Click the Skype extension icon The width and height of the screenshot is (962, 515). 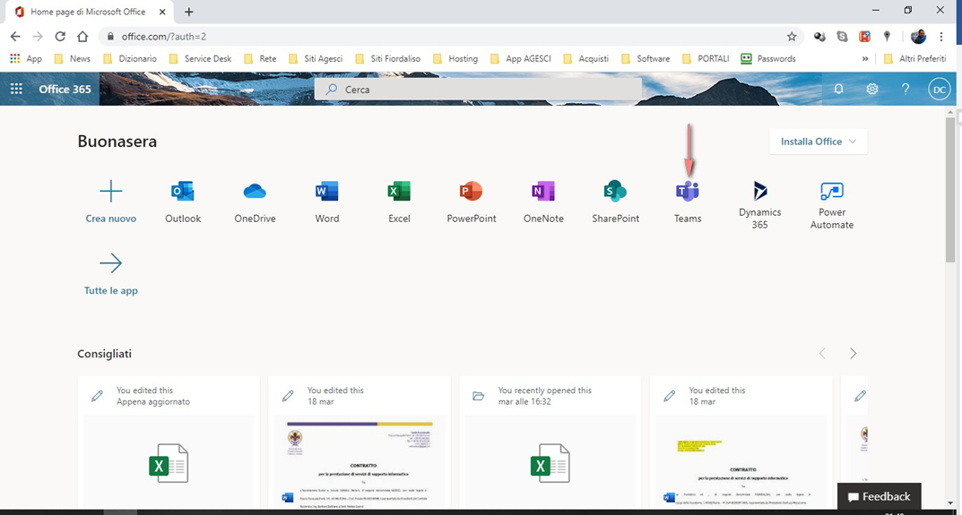pos(843,37)
